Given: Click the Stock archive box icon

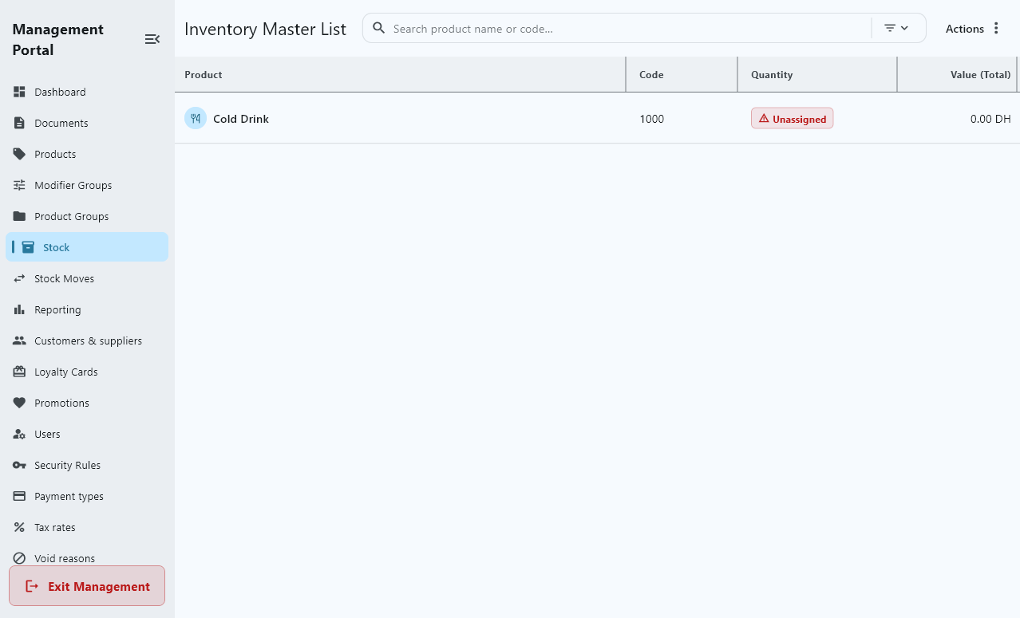Looking at the screenshot, I should point(28,247).
